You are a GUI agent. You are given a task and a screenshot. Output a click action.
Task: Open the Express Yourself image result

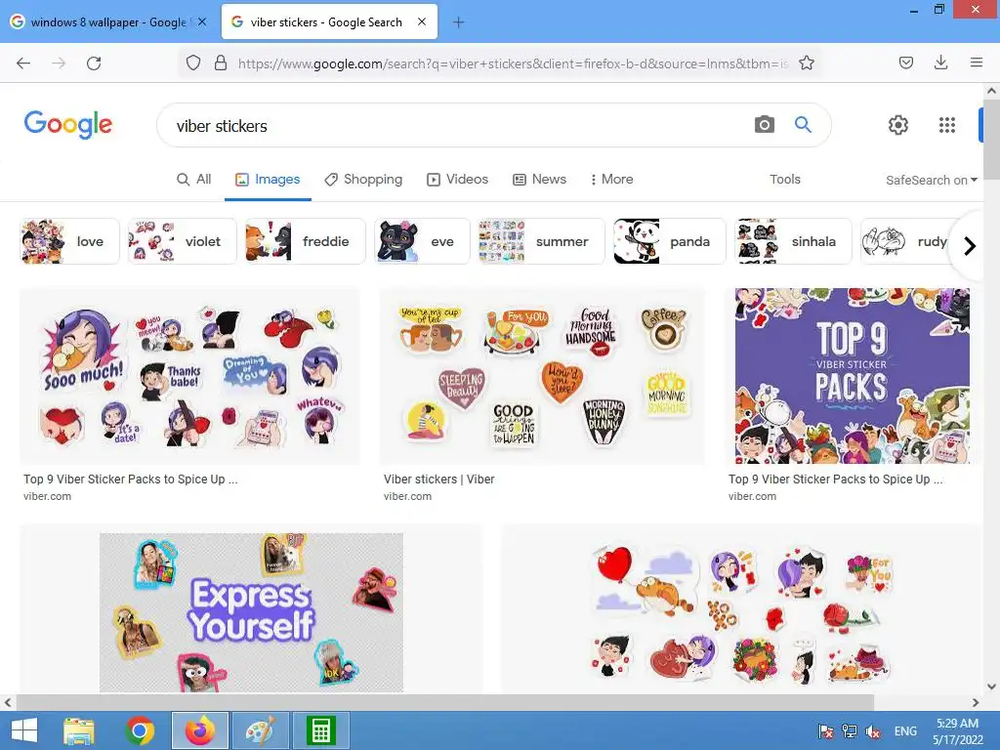(x=251, y=612)
